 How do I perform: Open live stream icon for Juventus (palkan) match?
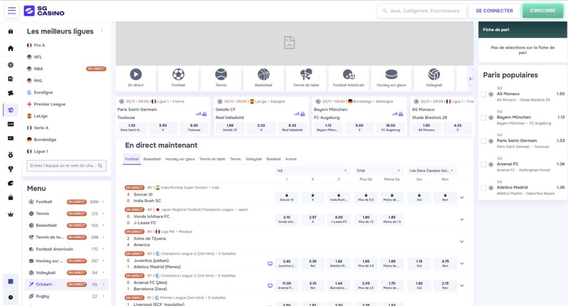click(270, 264)
